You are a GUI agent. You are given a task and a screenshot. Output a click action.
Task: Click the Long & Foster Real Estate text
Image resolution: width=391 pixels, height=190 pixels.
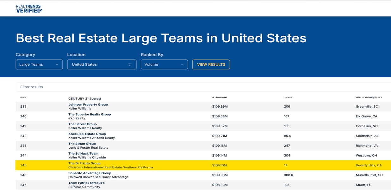click(x=88, y=148)
